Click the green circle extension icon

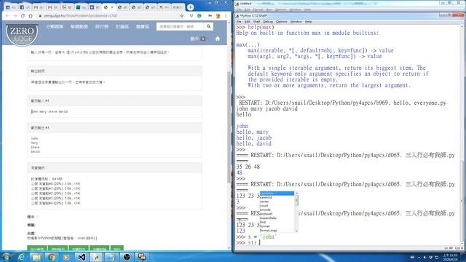pos(199,16)
